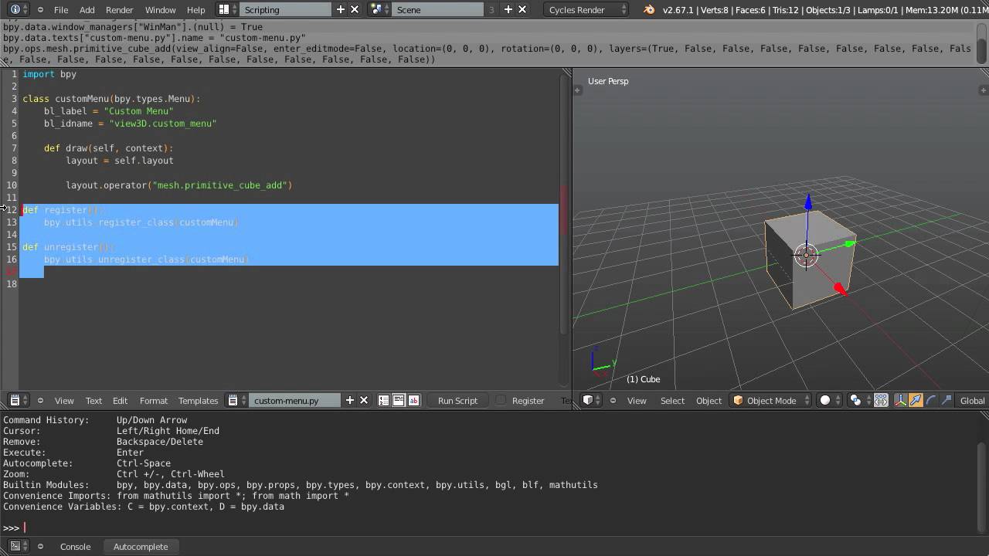Open the 3D View editor type selector

pos(592,400)
